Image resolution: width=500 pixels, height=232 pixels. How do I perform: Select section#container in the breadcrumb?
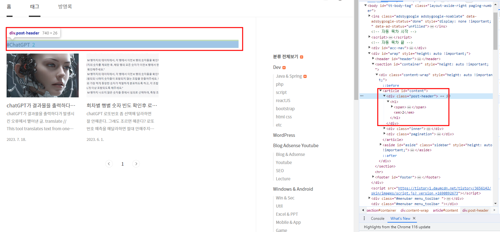coord(381,210)
